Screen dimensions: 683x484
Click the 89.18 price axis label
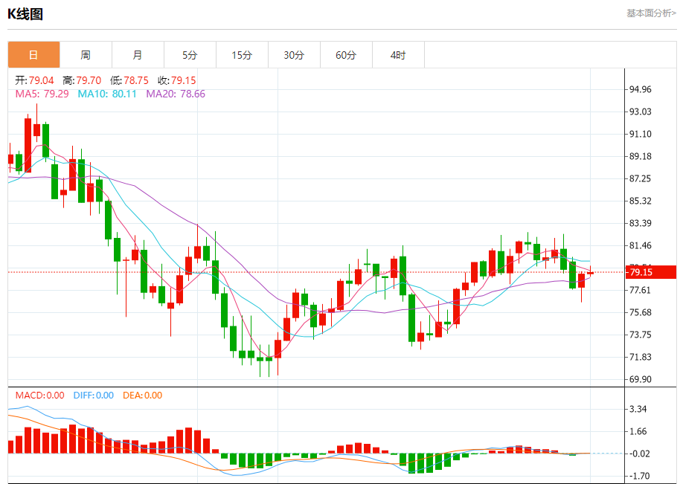point(641,156)
